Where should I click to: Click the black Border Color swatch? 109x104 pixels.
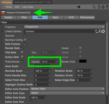coord(83,61)
